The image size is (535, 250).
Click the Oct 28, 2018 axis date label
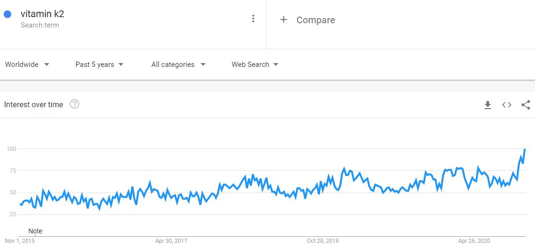[x=323, y=241]
